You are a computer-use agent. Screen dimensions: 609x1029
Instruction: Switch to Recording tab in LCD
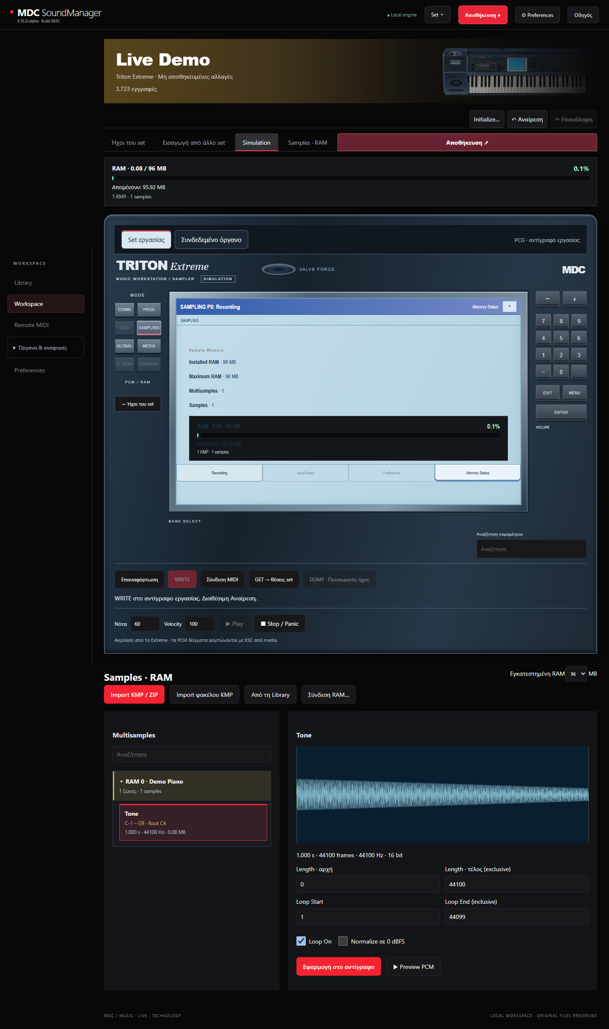click(x=219, y=473)
